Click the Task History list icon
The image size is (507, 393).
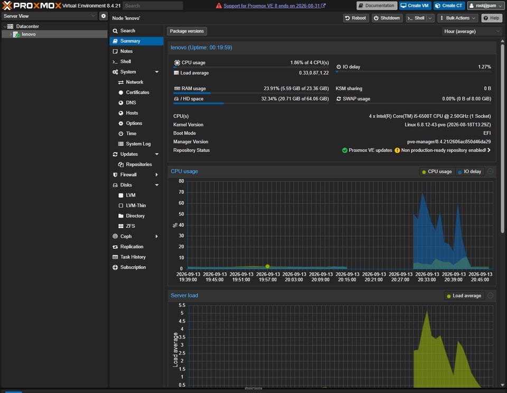click(x=115, y=257)
